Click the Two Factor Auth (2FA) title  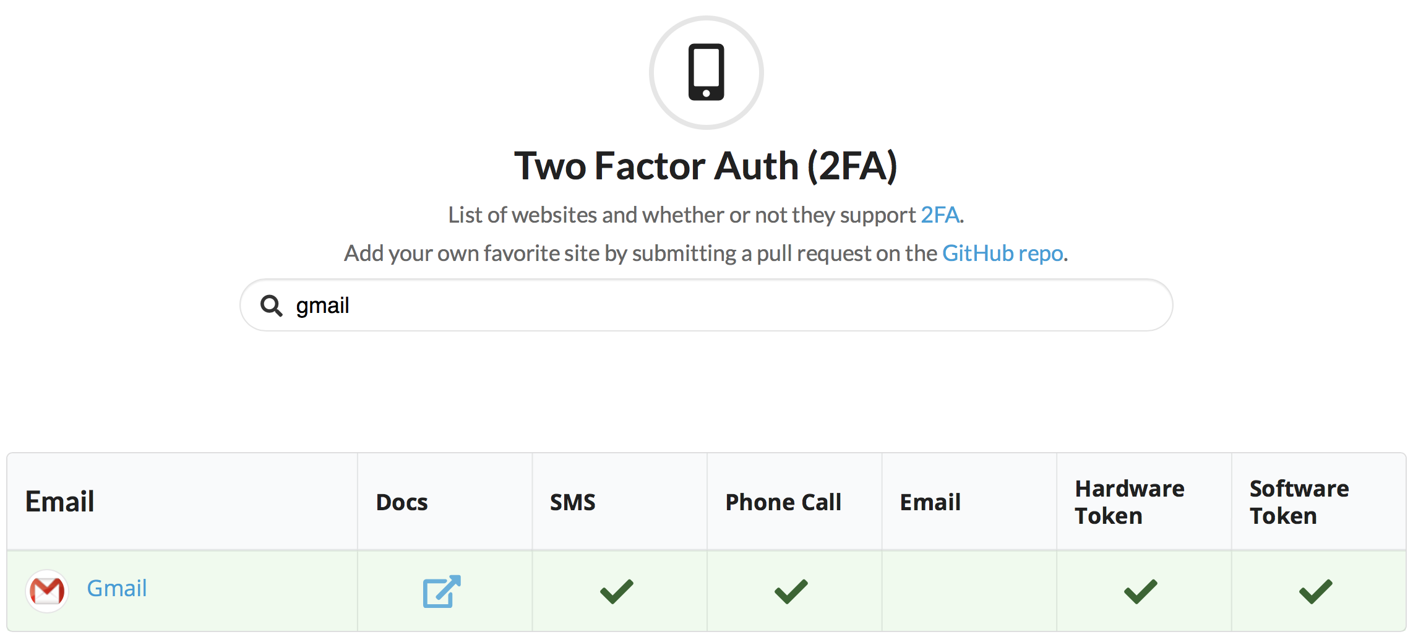(x=706, y=166)
